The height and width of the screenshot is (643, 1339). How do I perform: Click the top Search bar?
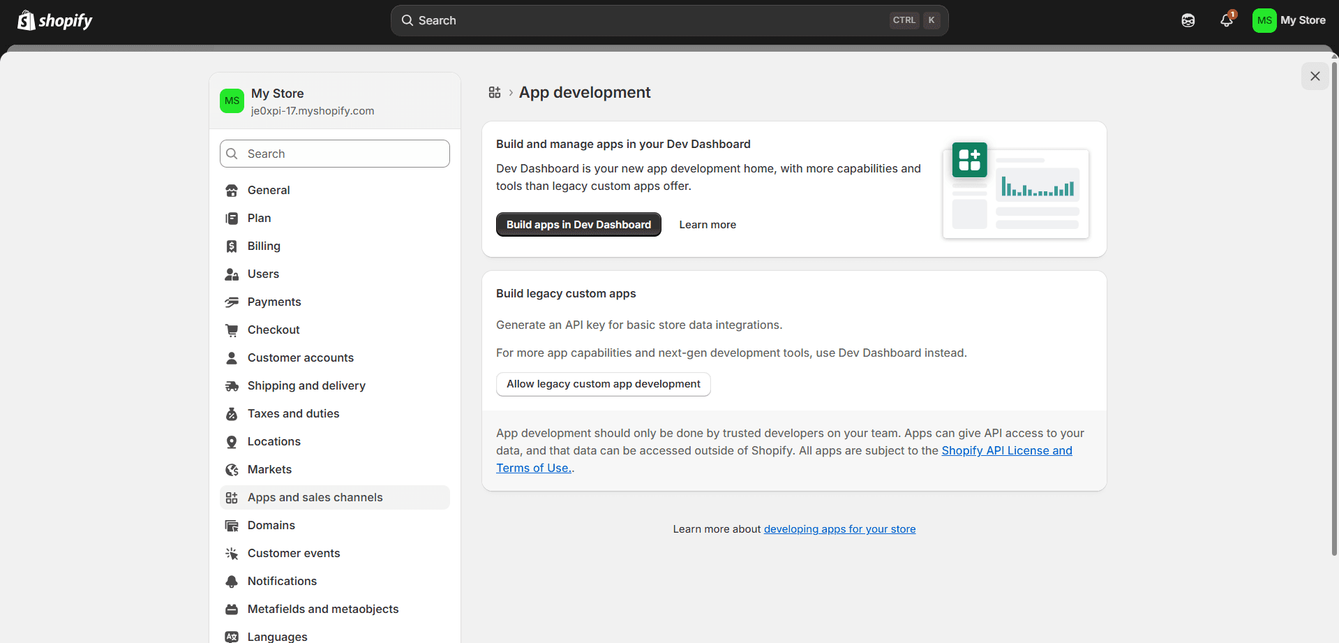point(669,20)
